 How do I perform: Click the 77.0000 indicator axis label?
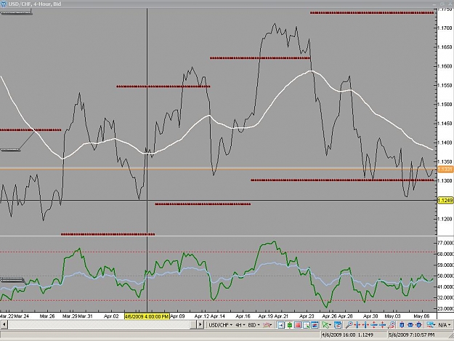click(445, 243)
